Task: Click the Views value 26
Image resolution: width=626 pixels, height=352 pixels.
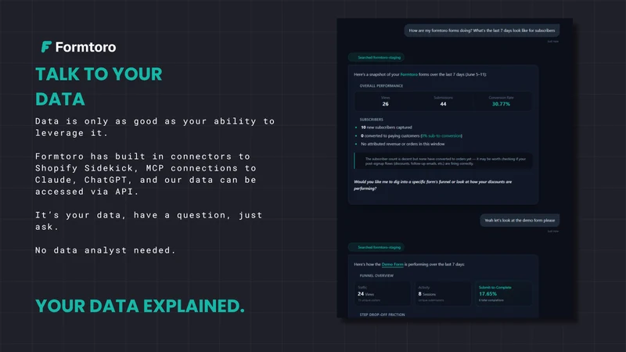Action: [x=385, y=104]
